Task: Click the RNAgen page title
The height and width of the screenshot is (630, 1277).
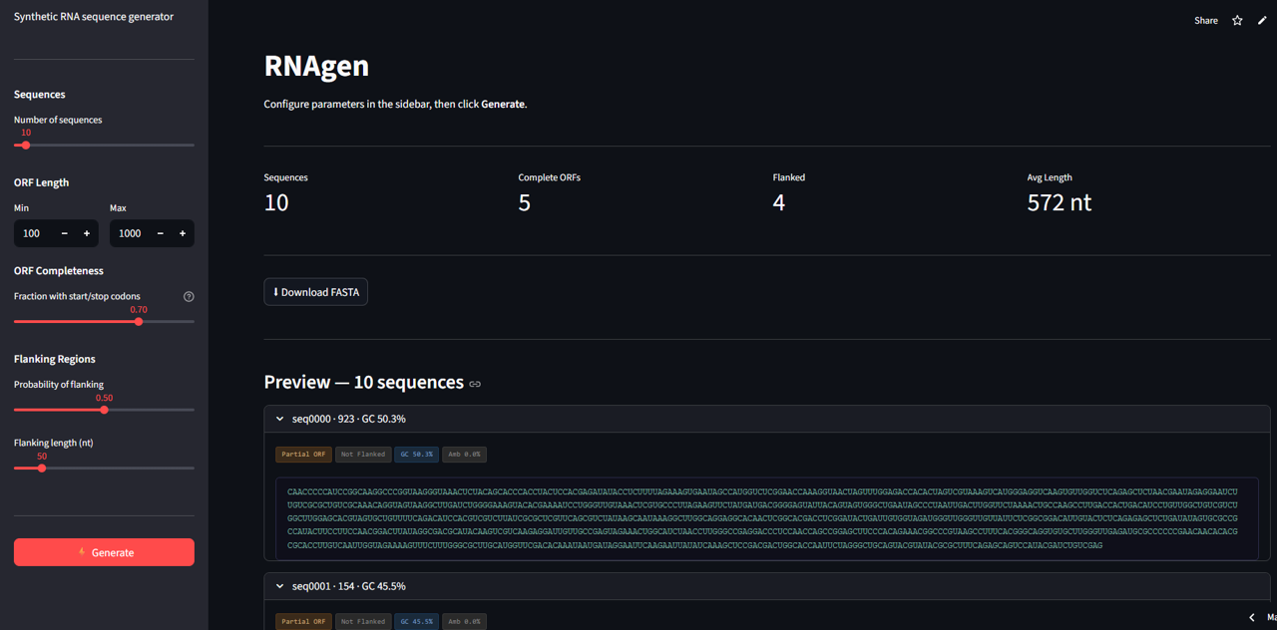Action: pyautogui.click(x=316, y=66)
